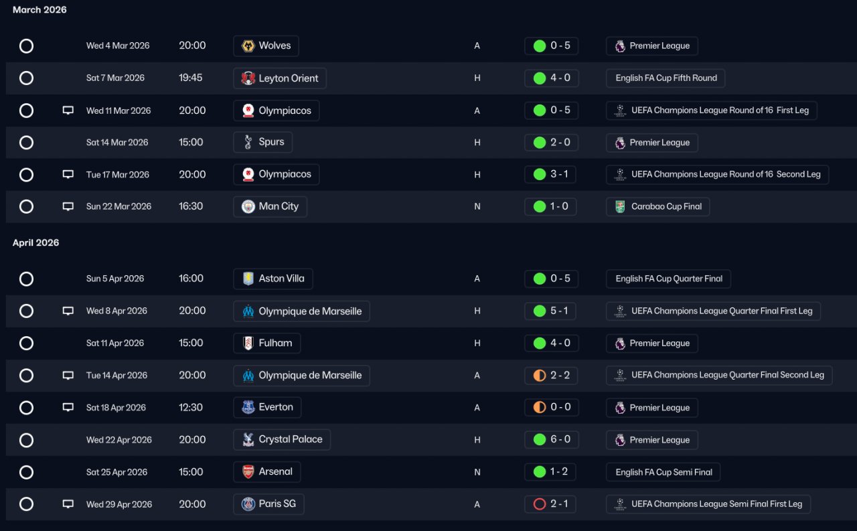Screen dimensions: 857x531
Task: Select the Spurs match radio circle
Action: 26,143
